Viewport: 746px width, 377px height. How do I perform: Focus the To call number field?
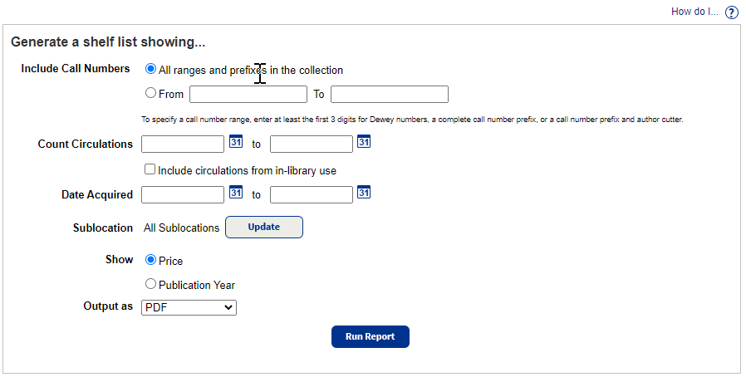tap(390, 94)
